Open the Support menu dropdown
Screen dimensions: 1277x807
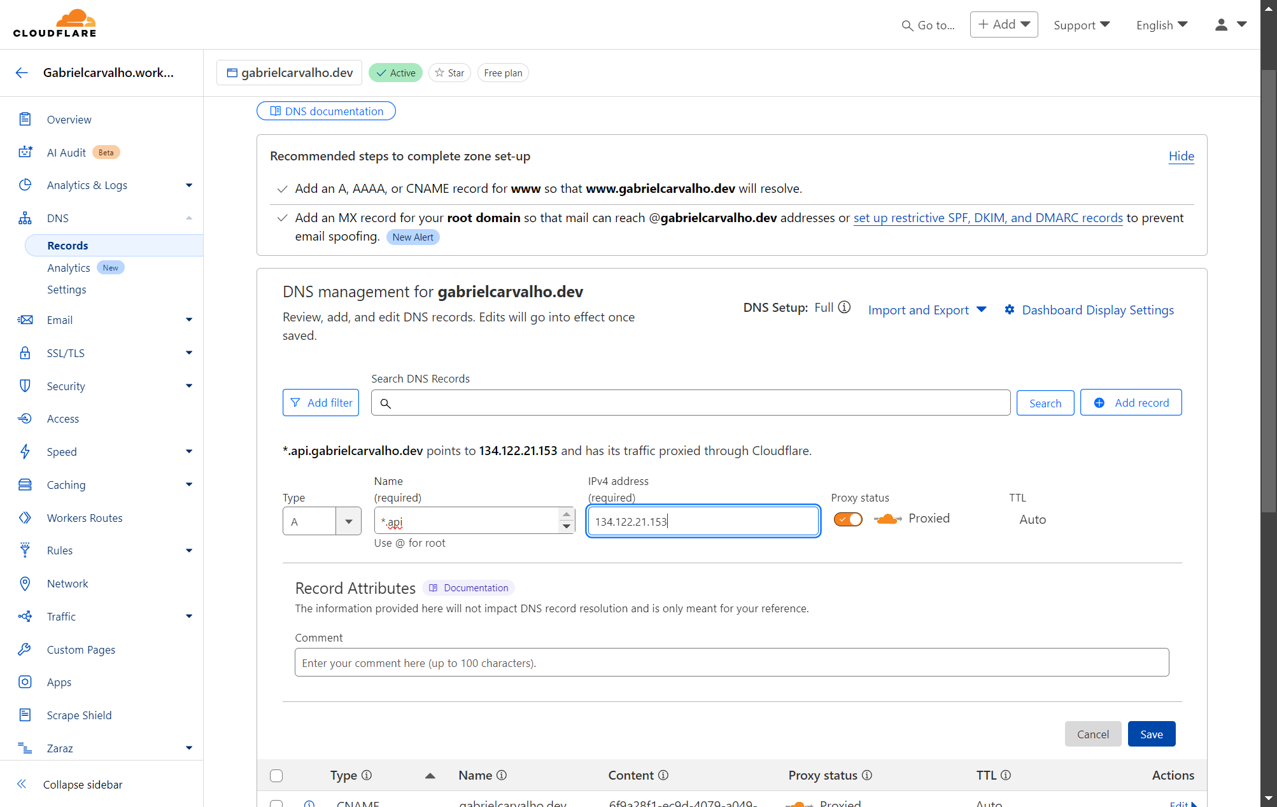(x=1082, y=25)
